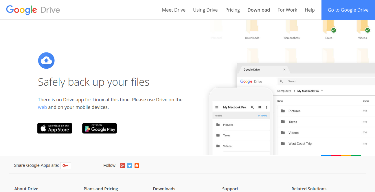Screen dimensions: 375x192
Task: Click the Google Drive logo
Action: pyautogui.click(x=33, y=10)
